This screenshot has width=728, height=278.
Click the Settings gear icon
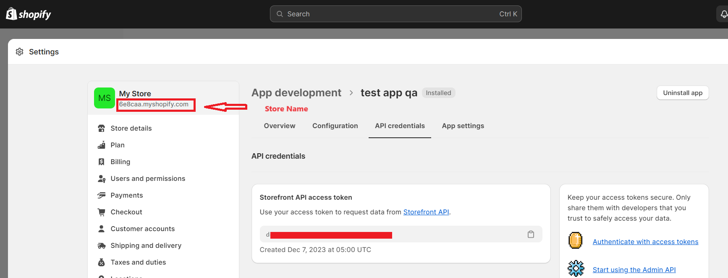pyautogui.click(x=19, y=51)
